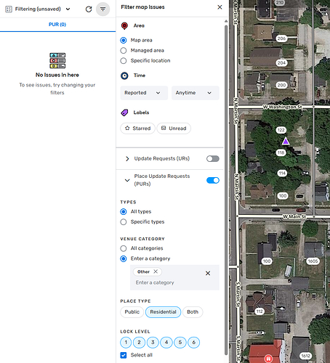Remove the Other category chip
The width and height of the screenshot is (330, 363).
[x=156, y=272]
